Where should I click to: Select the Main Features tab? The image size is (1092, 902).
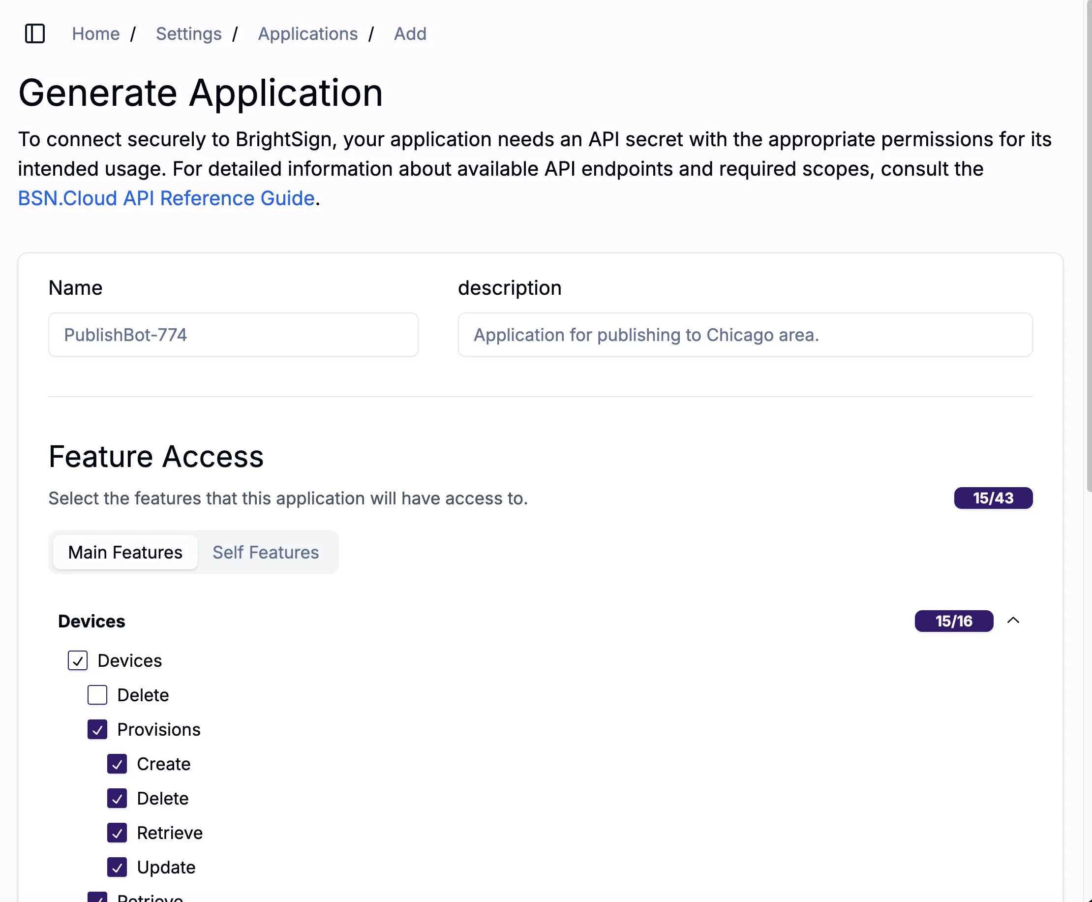click(x=125, y=552)
